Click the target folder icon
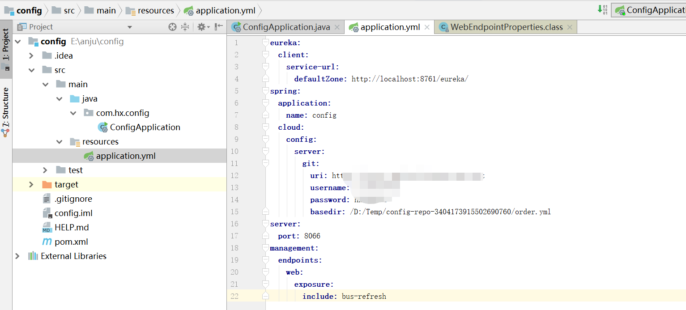Screen dimensions: 686x310 tap(47, 185)
